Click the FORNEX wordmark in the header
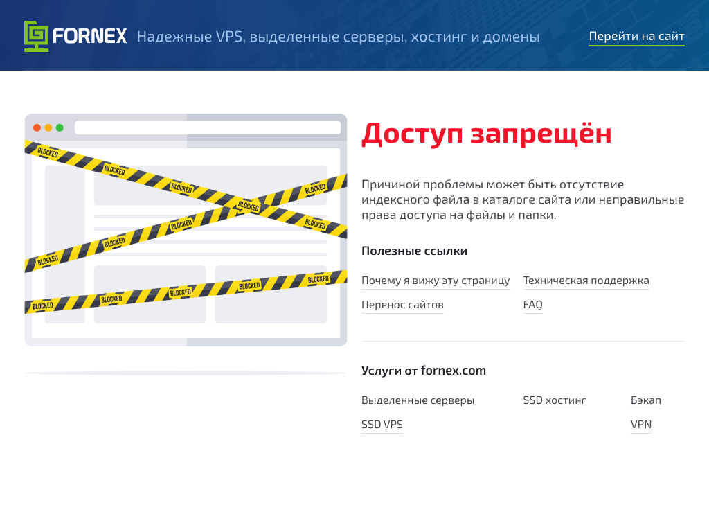Image resolution: width=709 pixels, height=532 pixels. (x=90, y=36)
